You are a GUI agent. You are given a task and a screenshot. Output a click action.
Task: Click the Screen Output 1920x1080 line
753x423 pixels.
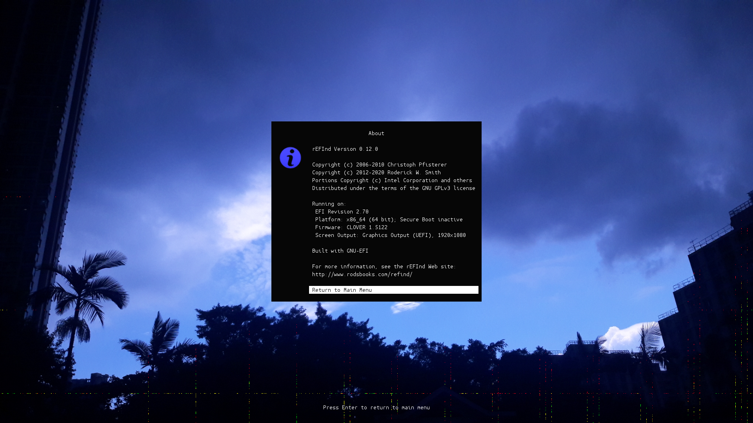[390, 235]
